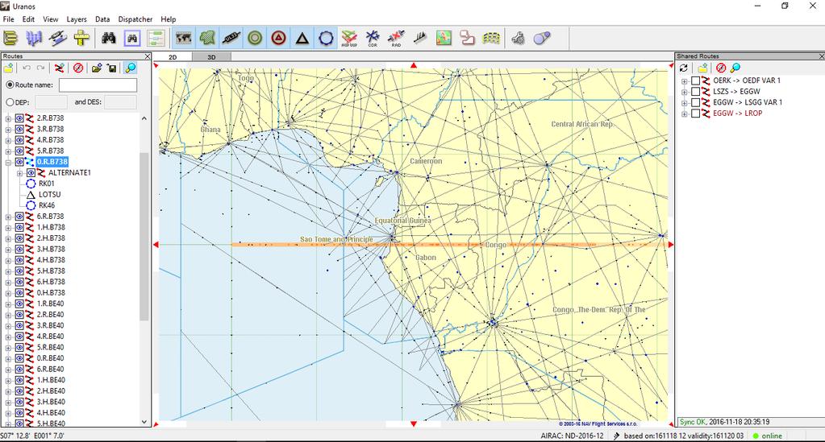Expand the 6.R.B738 route node
Image resolution: width=825 pixels, height=442 pixels.
pos(8,217)
